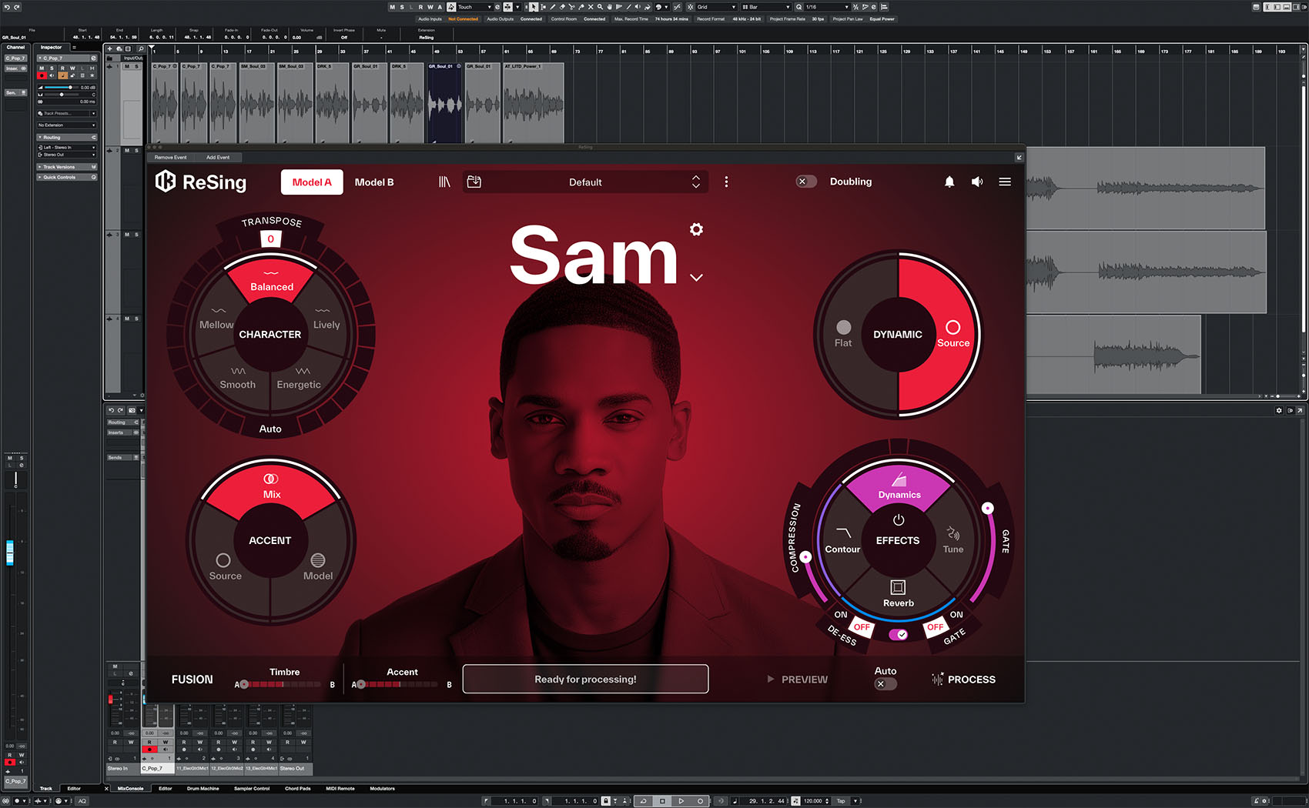Open the Chord Pads tab
The height and width of the screenshot is (808, 1309).
coord(298,788)
